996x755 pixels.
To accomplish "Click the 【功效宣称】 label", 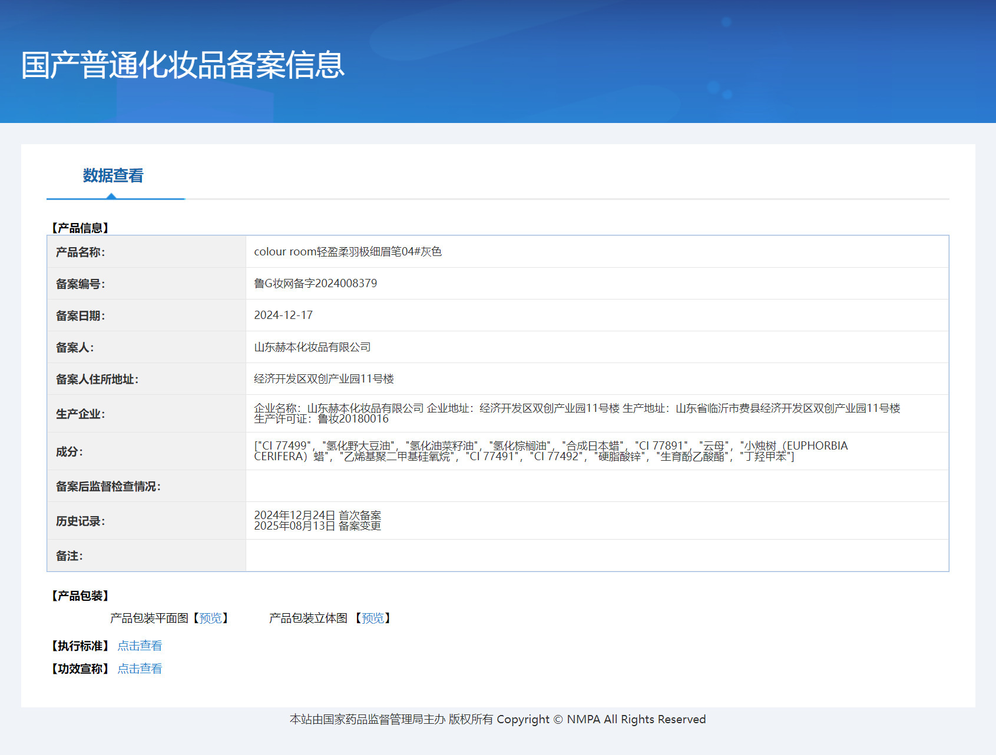I will [x=80, y=668].
